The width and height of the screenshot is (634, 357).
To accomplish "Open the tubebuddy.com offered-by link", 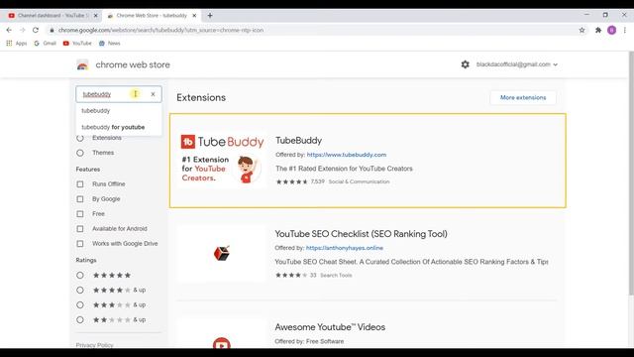I will 347,155.
